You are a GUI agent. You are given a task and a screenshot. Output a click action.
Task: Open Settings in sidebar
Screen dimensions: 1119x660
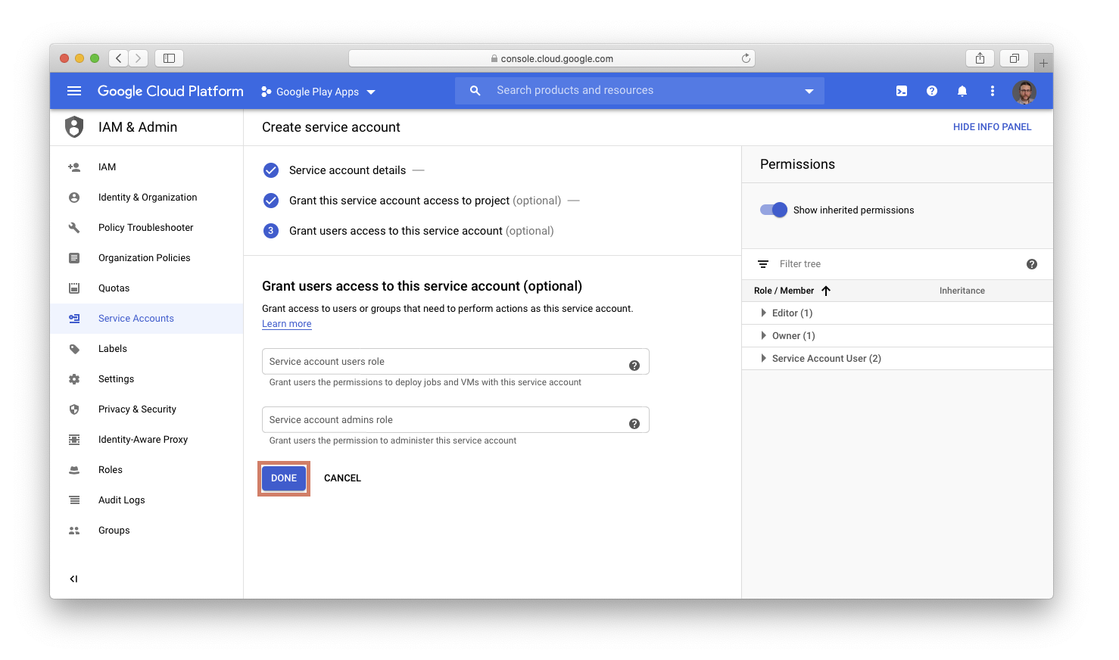point(116,379)
